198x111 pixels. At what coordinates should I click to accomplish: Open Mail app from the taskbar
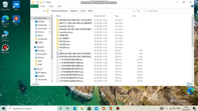(96, 108)
